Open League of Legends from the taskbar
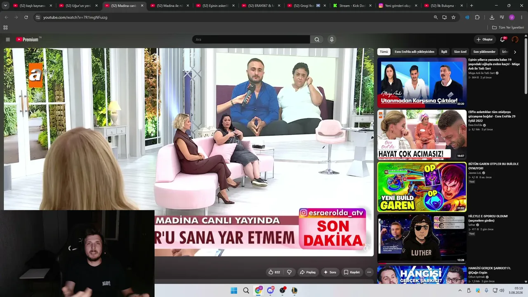Image resolution: width=528 pixels, height=297 pixels. click(294, 290)
